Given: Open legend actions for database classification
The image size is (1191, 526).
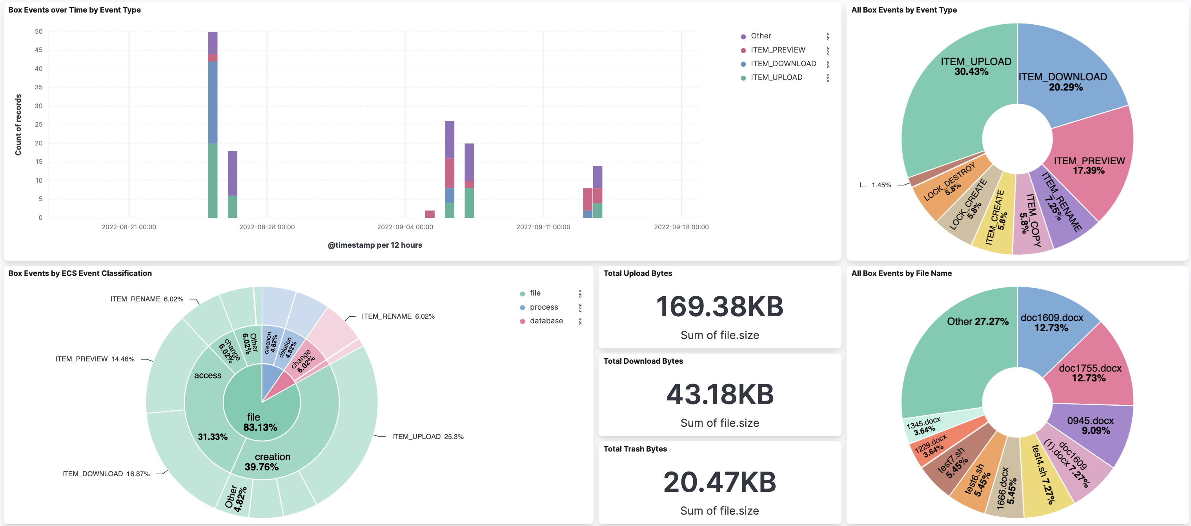Looking at the screenshot, I should coord(581,321).
